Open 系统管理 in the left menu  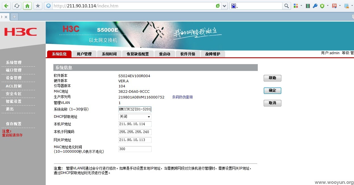coord(14,62)
